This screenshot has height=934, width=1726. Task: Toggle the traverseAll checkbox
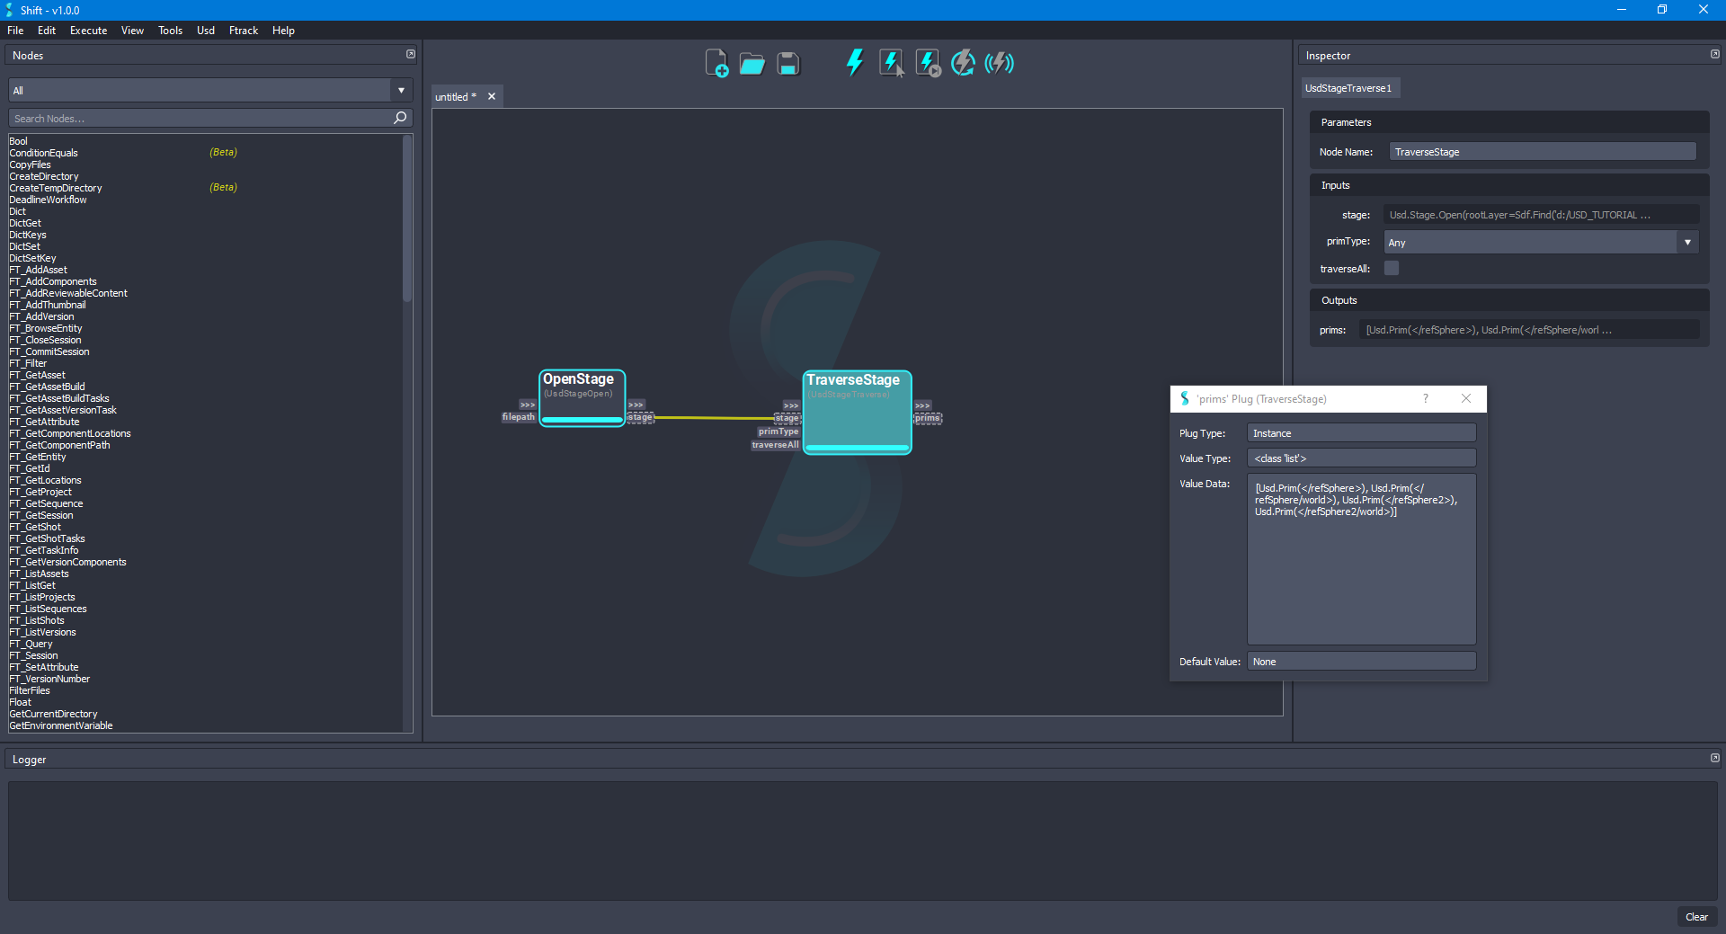1392,268
